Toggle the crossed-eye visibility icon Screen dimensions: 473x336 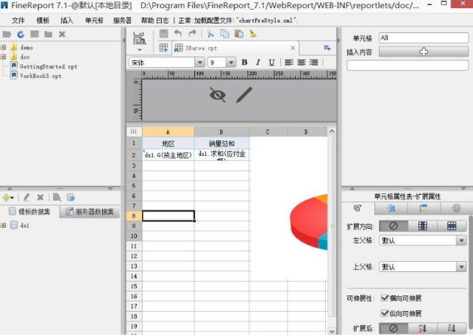click(218, 95)
